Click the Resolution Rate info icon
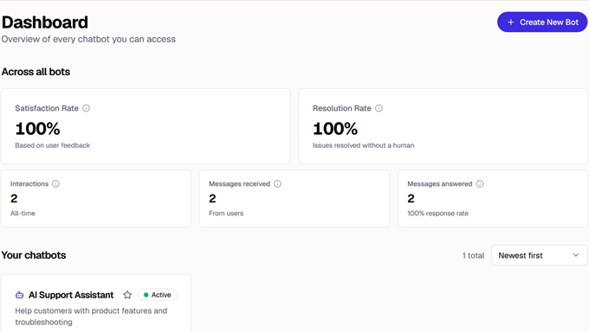Screen dimensions: 589x332 click(x=379, y=108)
